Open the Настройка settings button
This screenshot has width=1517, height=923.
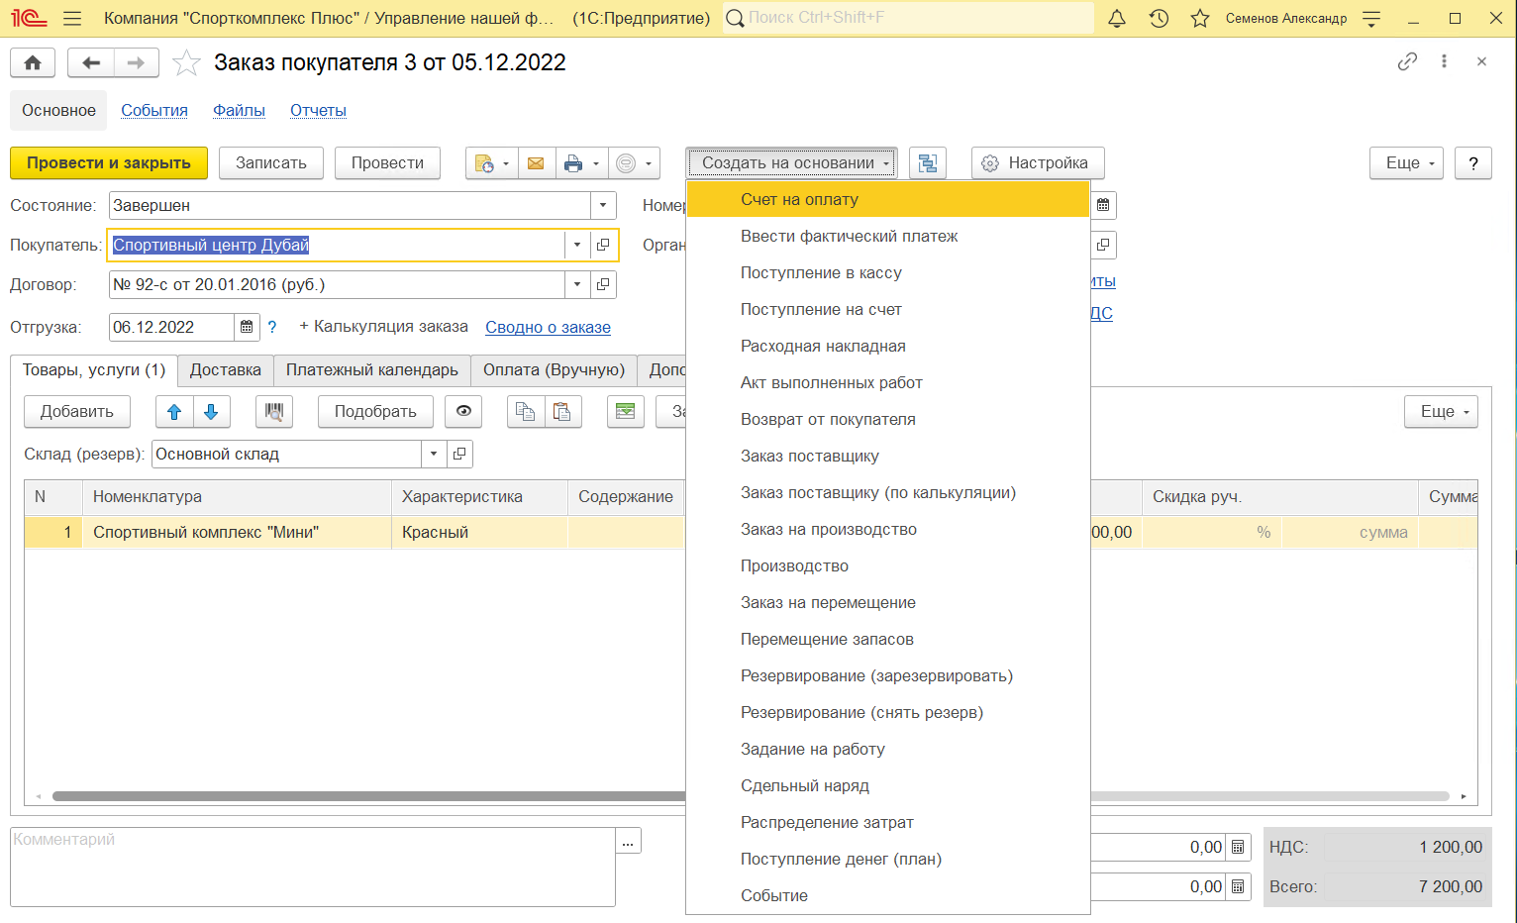[1038, 163]
